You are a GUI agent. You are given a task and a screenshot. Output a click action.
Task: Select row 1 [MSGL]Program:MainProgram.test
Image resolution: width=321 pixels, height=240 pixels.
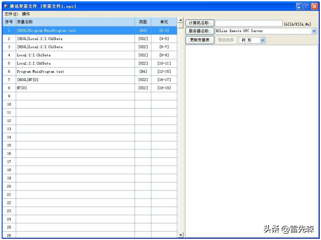click(75, 30)
